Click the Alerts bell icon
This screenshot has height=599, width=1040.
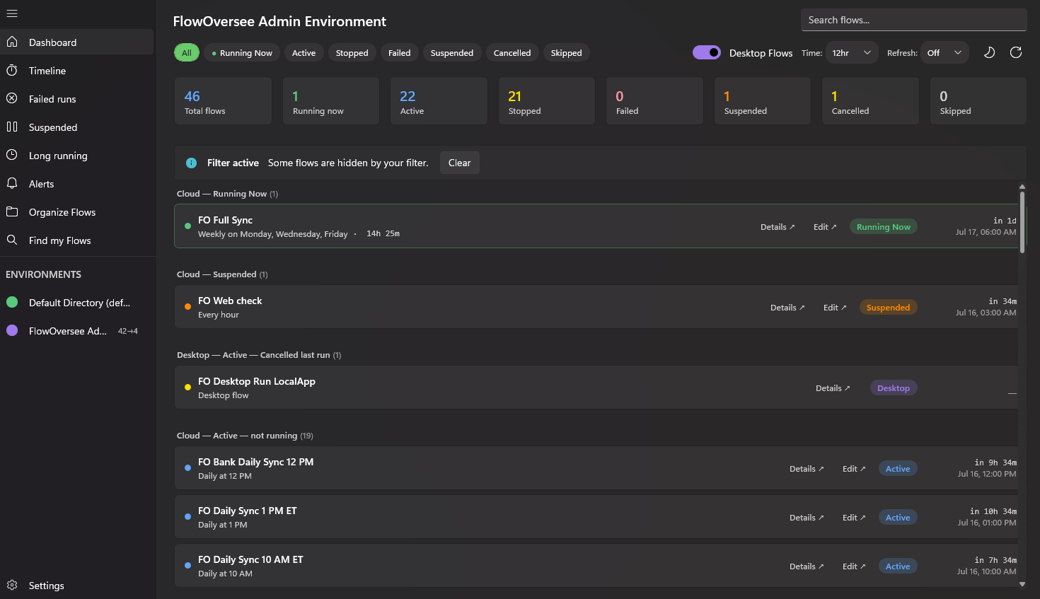(x=12, y=184)
